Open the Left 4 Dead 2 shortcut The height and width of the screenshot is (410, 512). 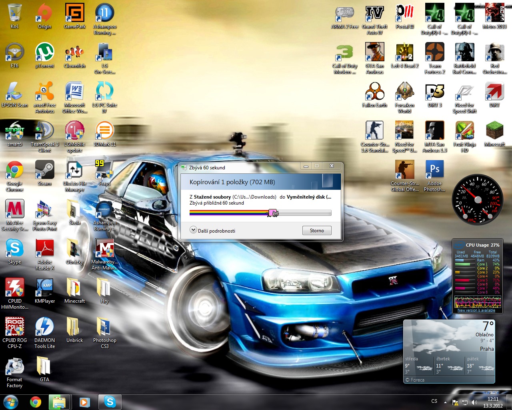coord(405,55)
